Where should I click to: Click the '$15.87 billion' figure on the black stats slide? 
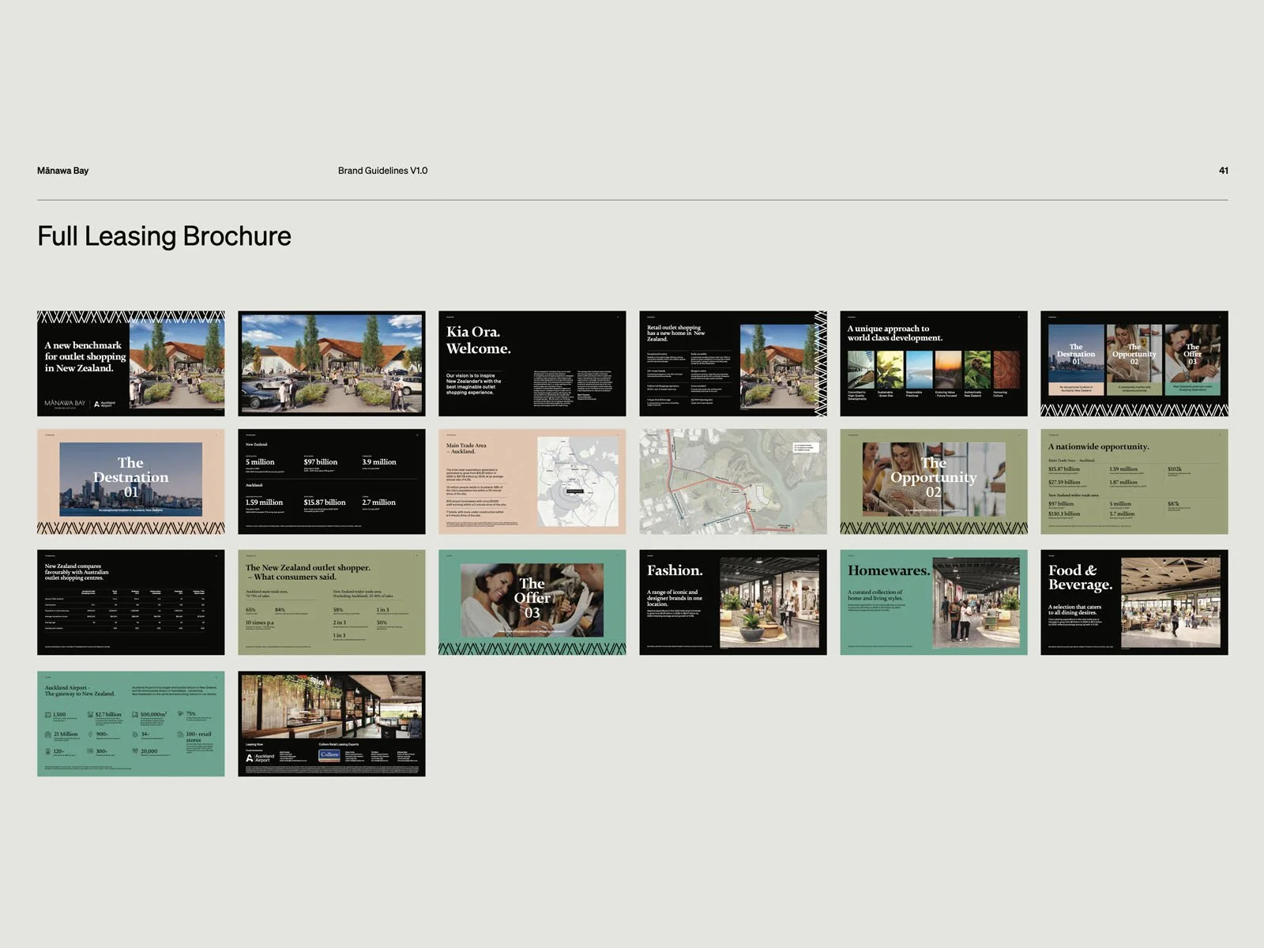325,502
